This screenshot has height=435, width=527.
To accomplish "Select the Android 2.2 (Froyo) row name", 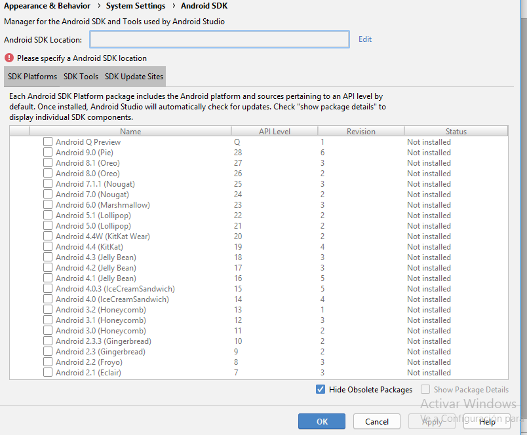I will 89,362.
